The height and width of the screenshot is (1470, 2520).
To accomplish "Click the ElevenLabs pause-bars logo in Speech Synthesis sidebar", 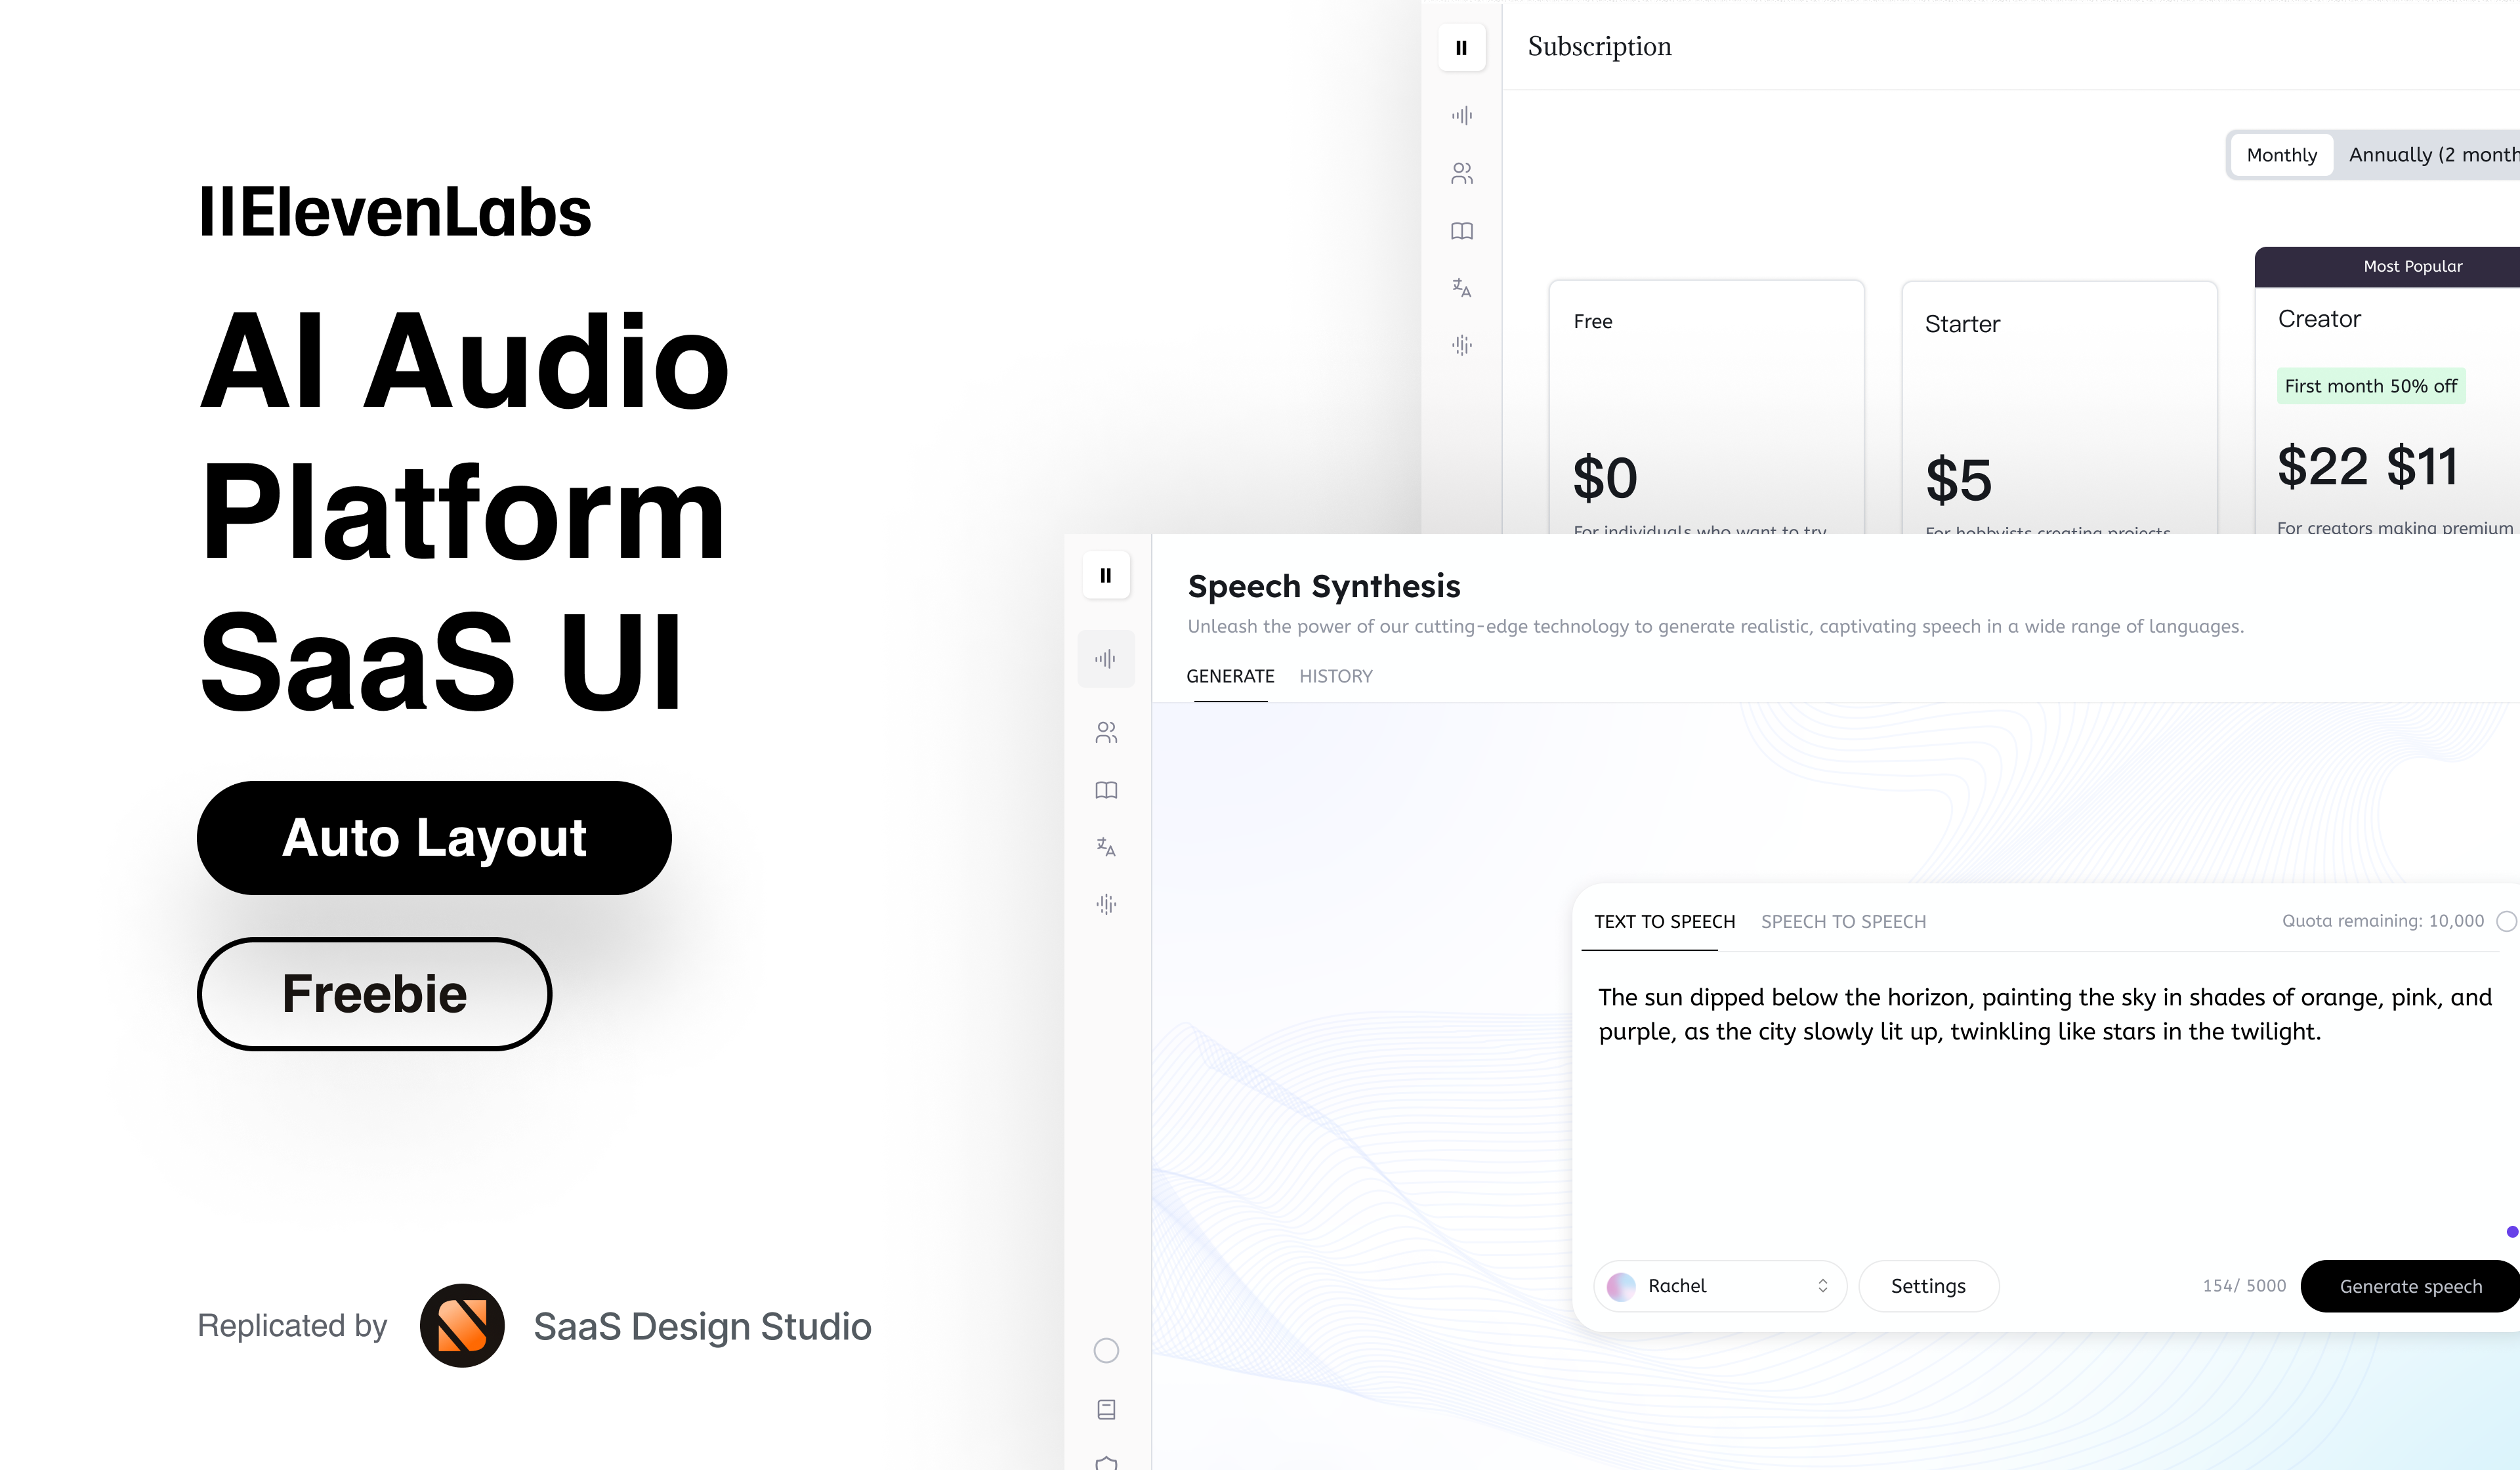I will tap(1105, 575).
